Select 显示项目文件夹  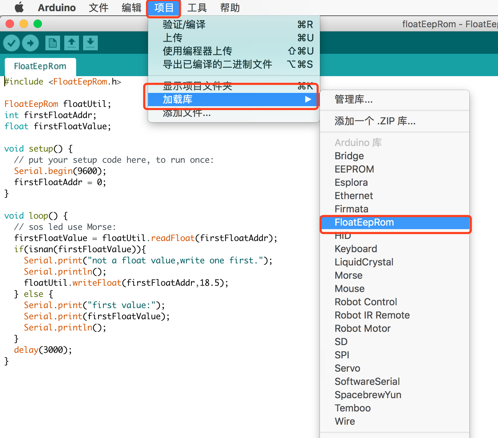click(x=234, y=86)
